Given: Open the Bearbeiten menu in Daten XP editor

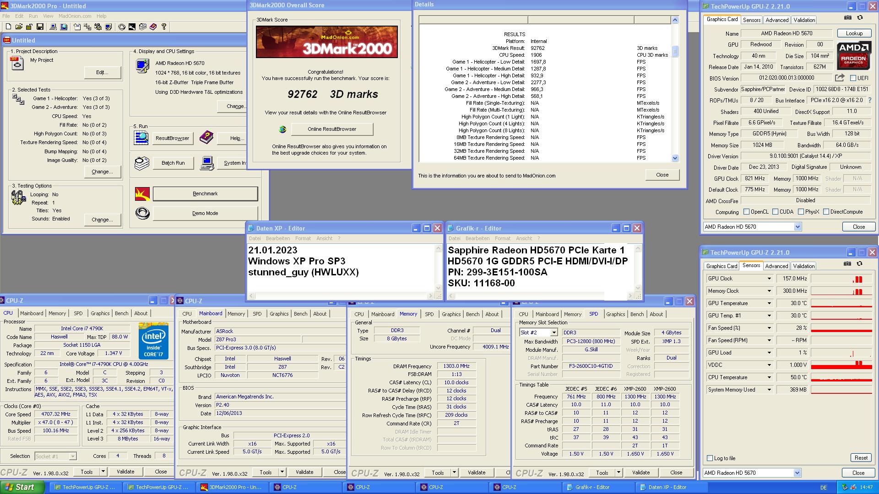Looking at the screenshot, I should 278,238.
